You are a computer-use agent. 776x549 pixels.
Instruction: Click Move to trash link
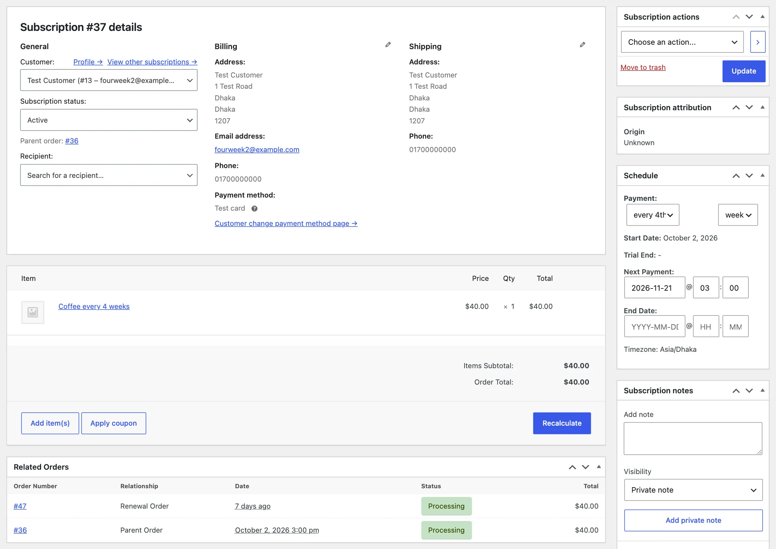pos(643,67)
